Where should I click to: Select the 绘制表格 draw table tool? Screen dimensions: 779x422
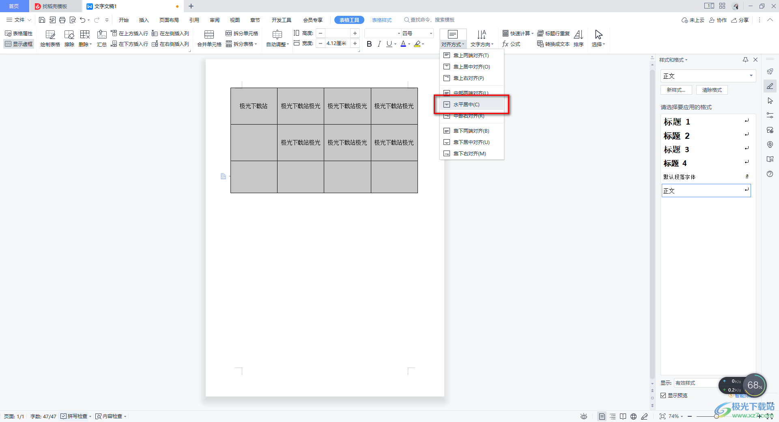[x=50, y=39]
